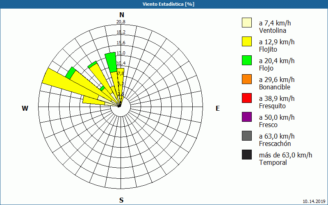Click the 'a 38,9 km/h' legend text

[x=277, y=98]
